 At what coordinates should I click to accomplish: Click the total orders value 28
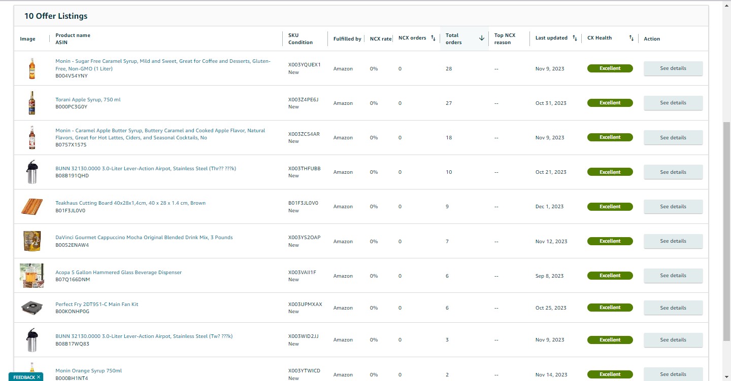tap(449, 69)
